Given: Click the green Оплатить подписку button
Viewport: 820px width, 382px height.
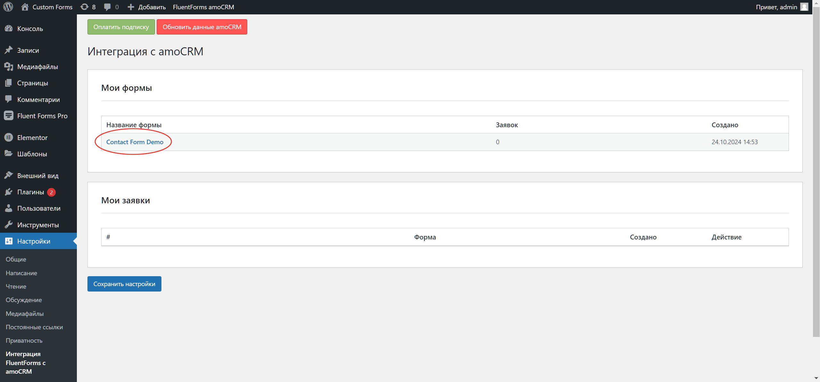Looking at the screenshot, I should tap(121, 27).
